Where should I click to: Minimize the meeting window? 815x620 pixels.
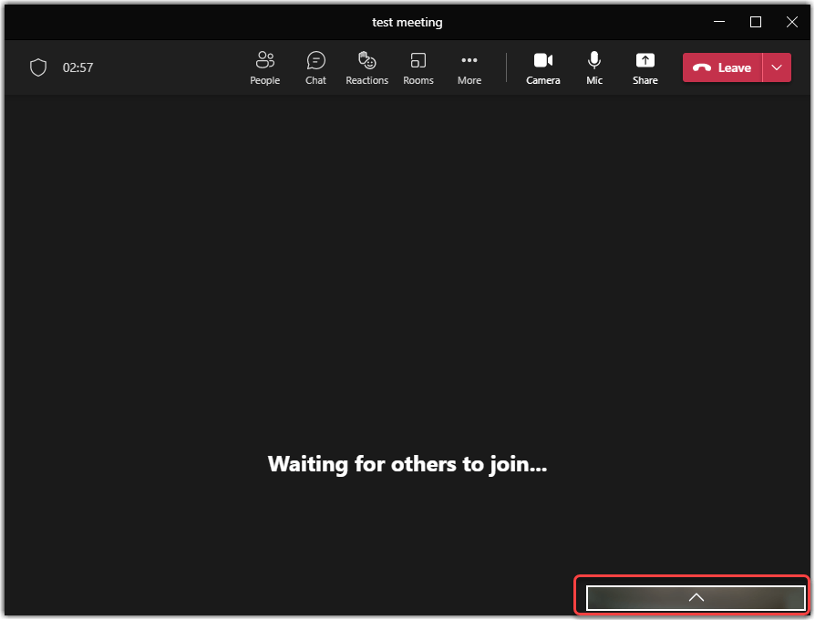coord(720,22)
